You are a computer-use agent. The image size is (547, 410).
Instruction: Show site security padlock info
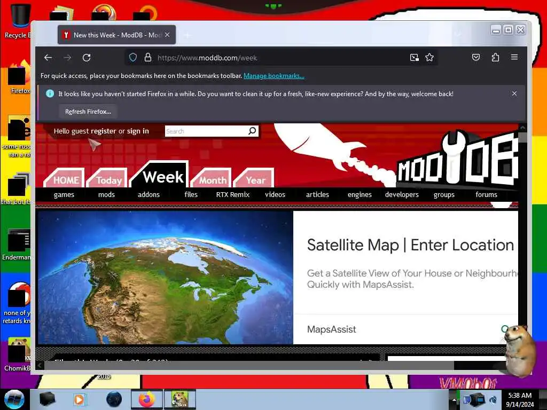coord(148,58)
